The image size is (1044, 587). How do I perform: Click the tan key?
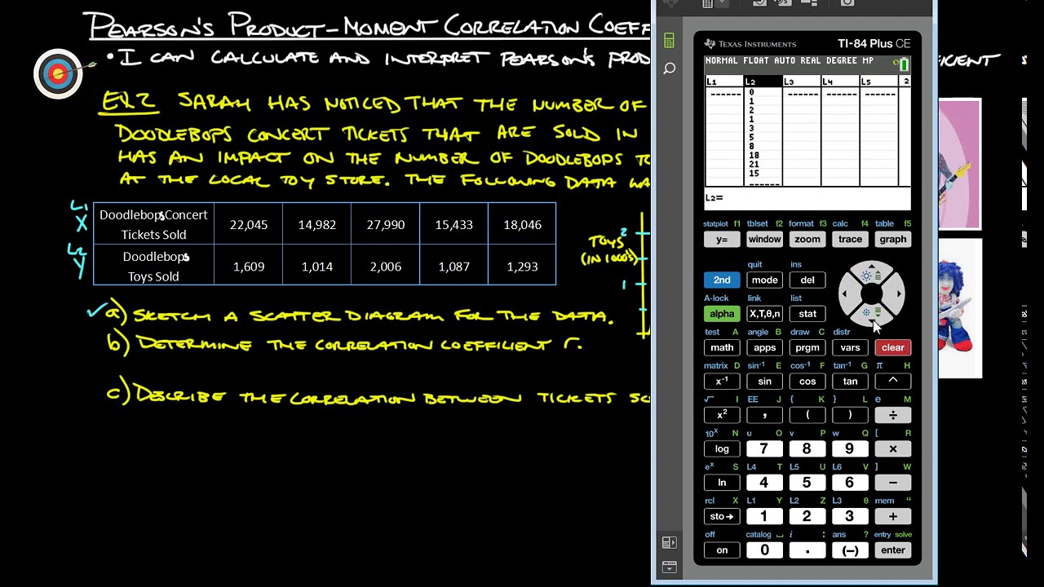click(850, 381)
